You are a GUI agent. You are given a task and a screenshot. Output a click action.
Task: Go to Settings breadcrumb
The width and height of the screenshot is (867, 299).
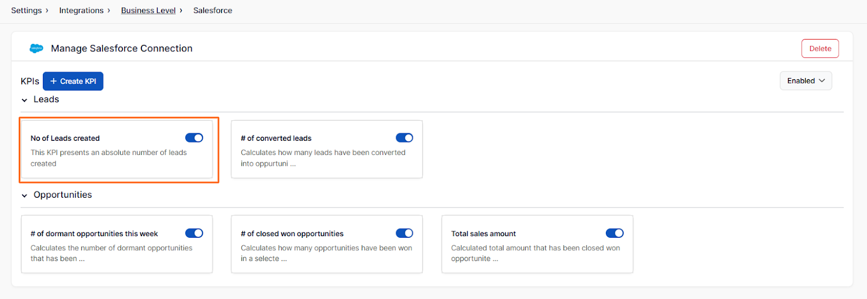click(x=27, y=10)
